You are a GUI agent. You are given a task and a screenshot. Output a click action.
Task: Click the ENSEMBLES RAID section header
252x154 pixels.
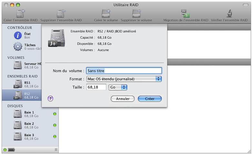tap(23, 76)
